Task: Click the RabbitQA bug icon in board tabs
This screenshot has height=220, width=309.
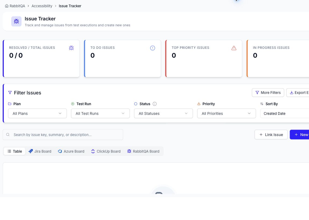Action: (129, 151)
